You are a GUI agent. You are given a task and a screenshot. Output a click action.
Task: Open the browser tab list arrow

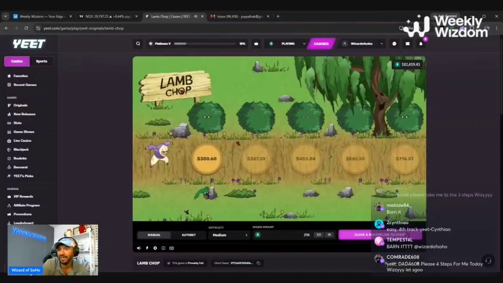tap(5, 16)
